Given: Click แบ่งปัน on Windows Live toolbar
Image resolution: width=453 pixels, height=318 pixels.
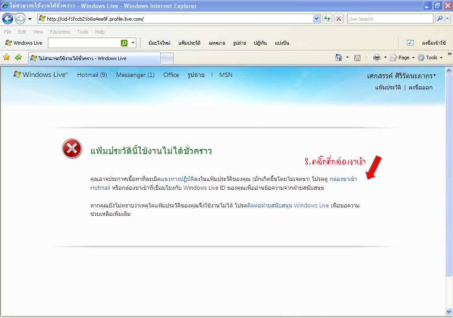Looking at the screenshot, I should (x=282, y=43).
